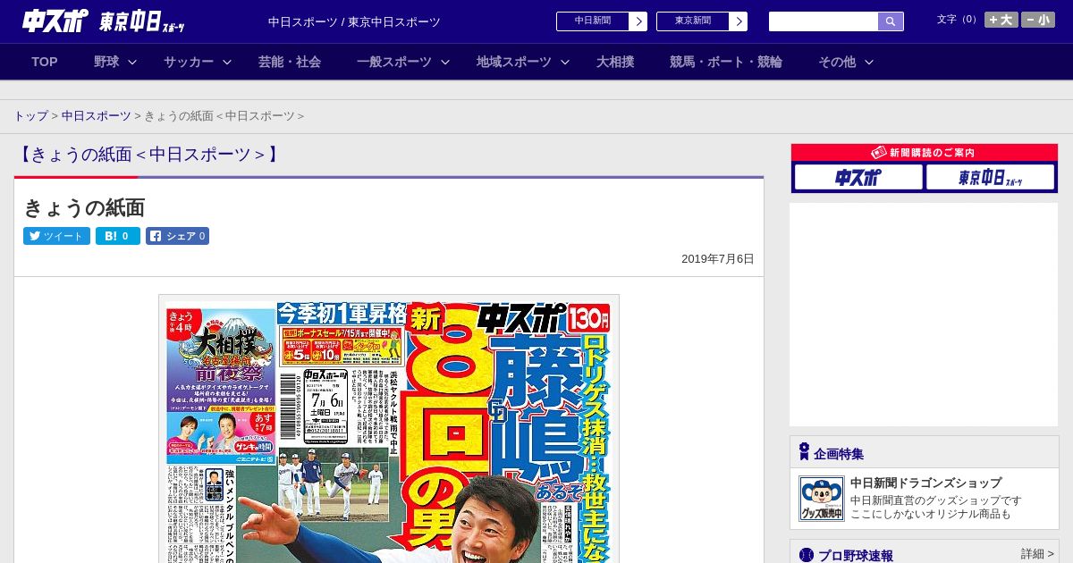Click プロ野球速報 heading
1073x563 pixels.
pyautogui.click(x=856, y=555)
